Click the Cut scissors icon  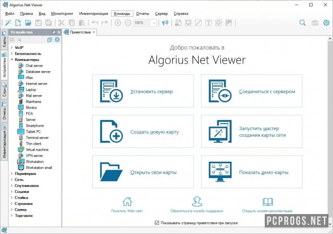click(61, 23)
